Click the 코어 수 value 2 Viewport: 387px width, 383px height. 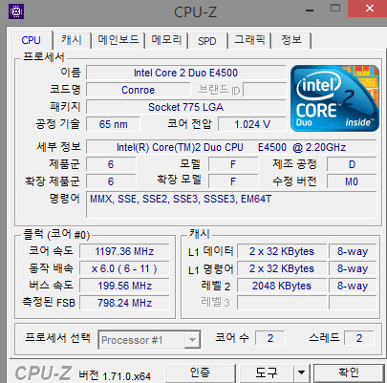tap(270, 338)
